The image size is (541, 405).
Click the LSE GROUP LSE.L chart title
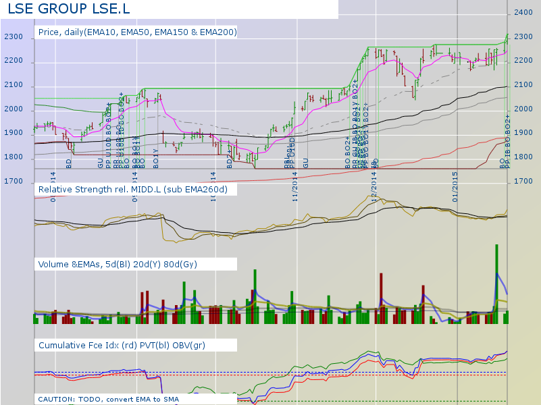click(x=69, y=9)
